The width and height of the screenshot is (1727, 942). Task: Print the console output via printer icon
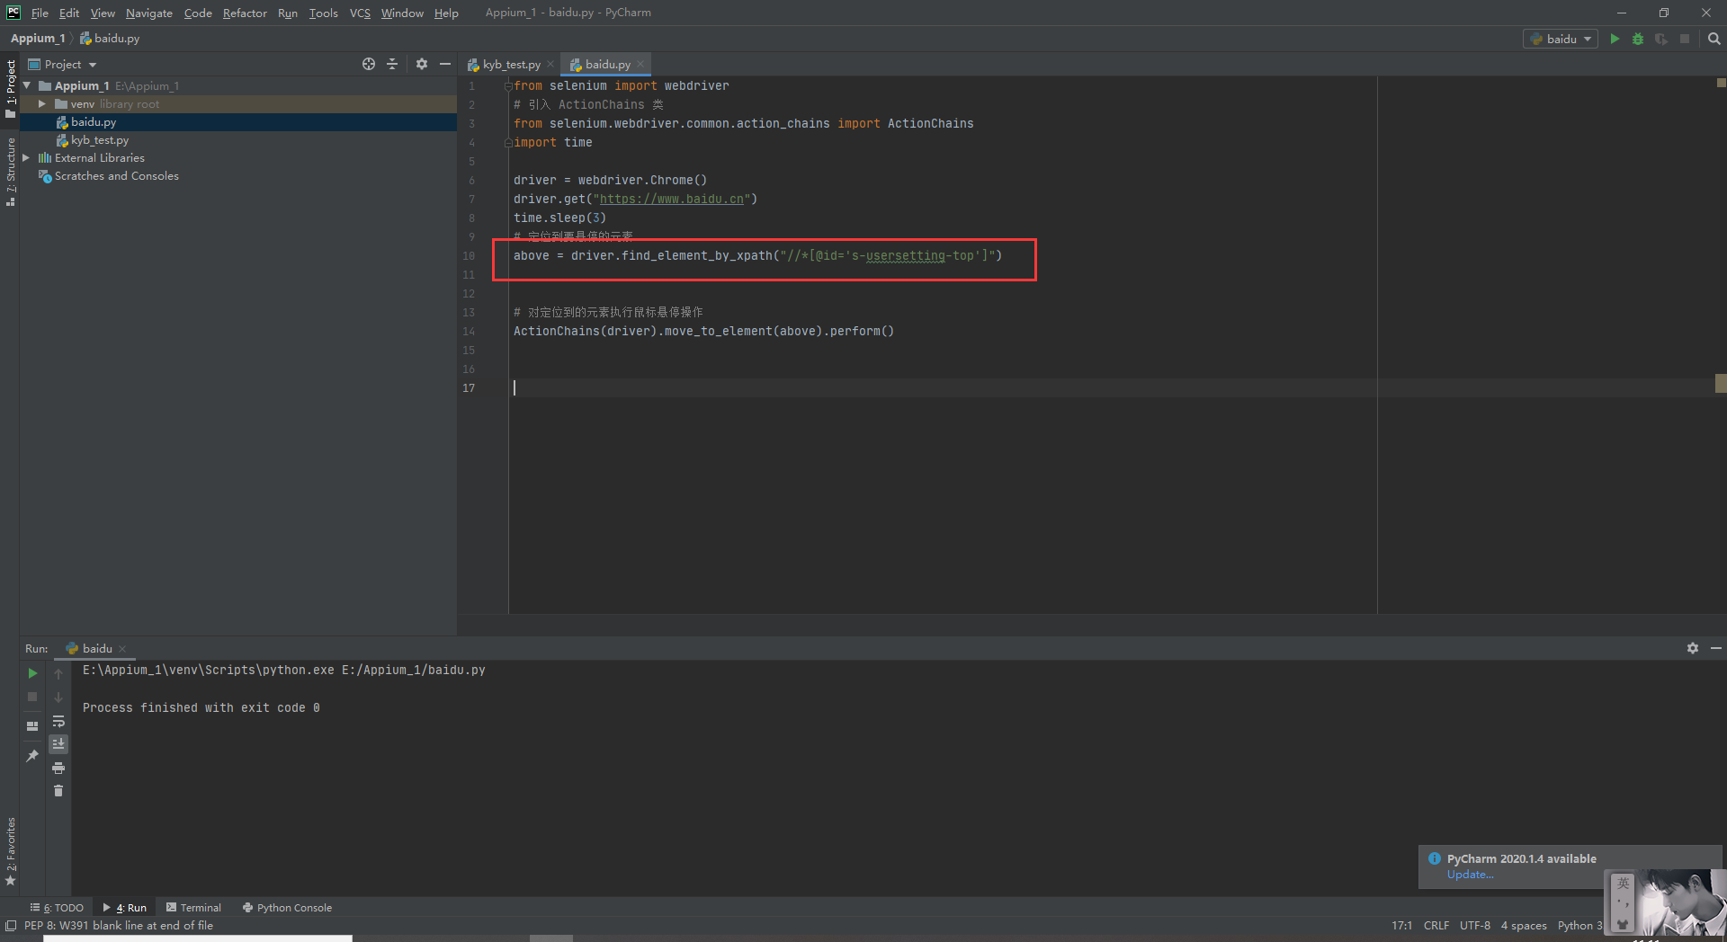(58, 768)
